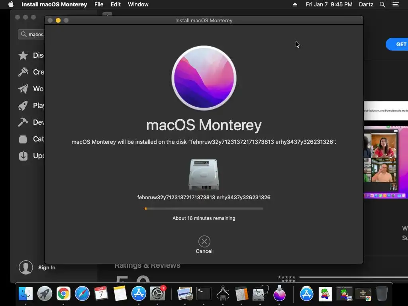Minimize the installer with yellow button
408x306 pixels.
[x=58, y=20]
